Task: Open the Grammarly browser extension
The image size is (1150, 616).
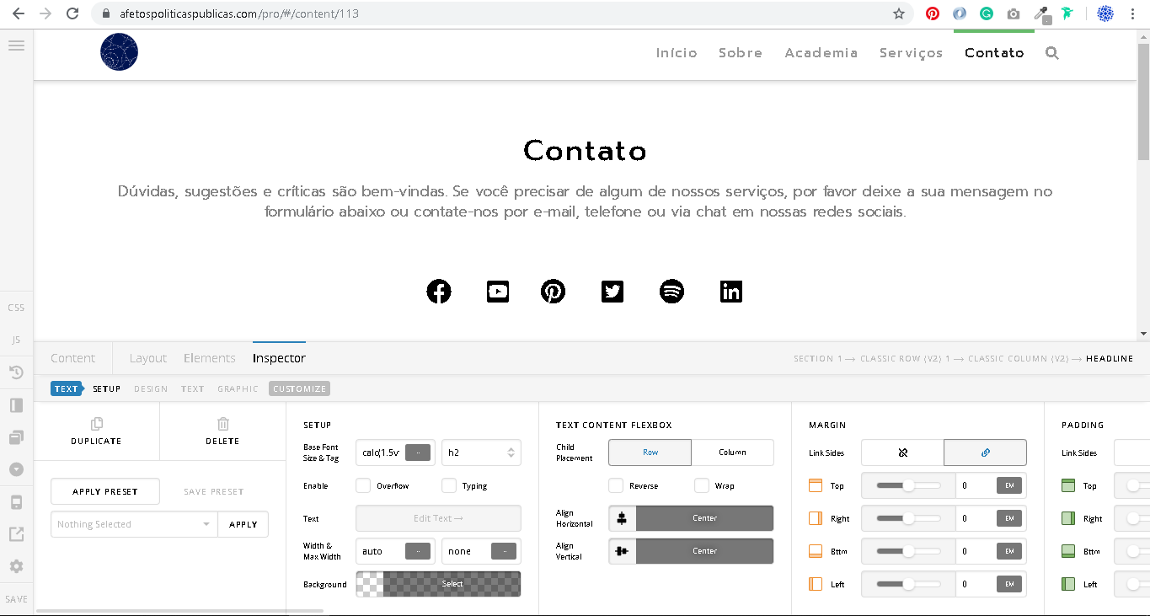Action: coord(987,13)
